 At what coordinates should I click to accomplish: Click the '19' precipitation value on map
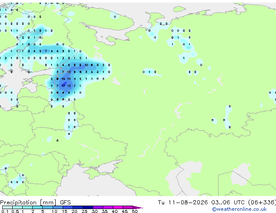[x=63, y=79]
